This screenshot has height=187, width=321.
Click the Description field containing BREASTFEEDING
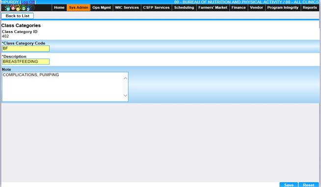(26, 62)
